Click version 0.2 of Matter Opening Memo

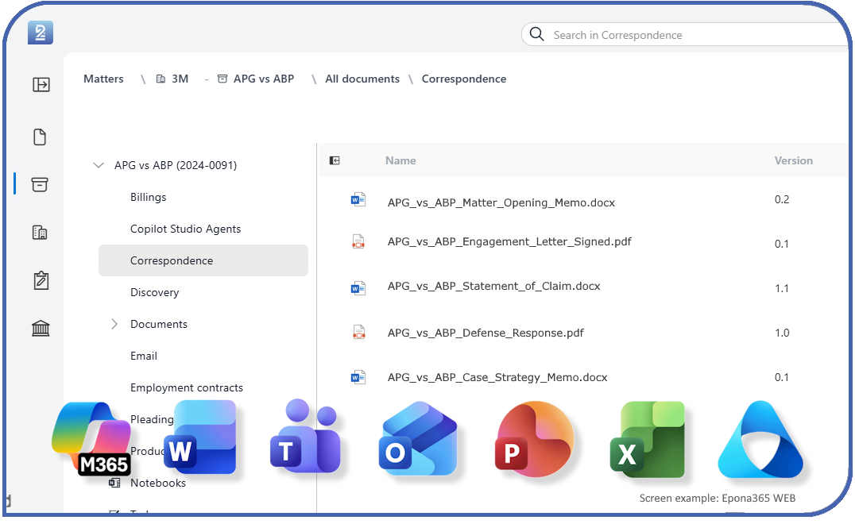click(x=782, y=199)
